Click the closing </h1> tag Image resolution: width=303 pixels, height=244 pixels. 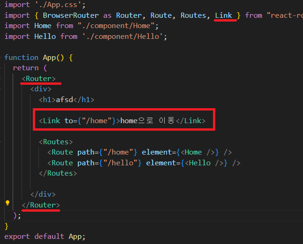[x=83, y=100]
